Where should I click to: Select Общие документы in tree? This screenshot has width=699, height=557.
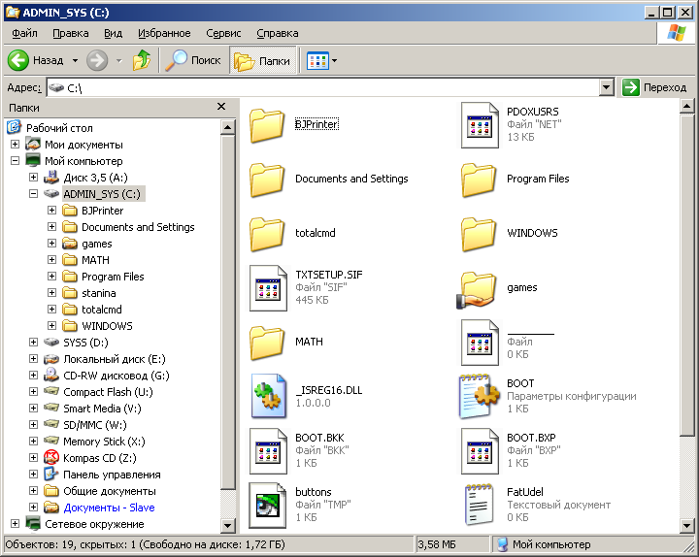pyautogui.click(x=109, y=491)
